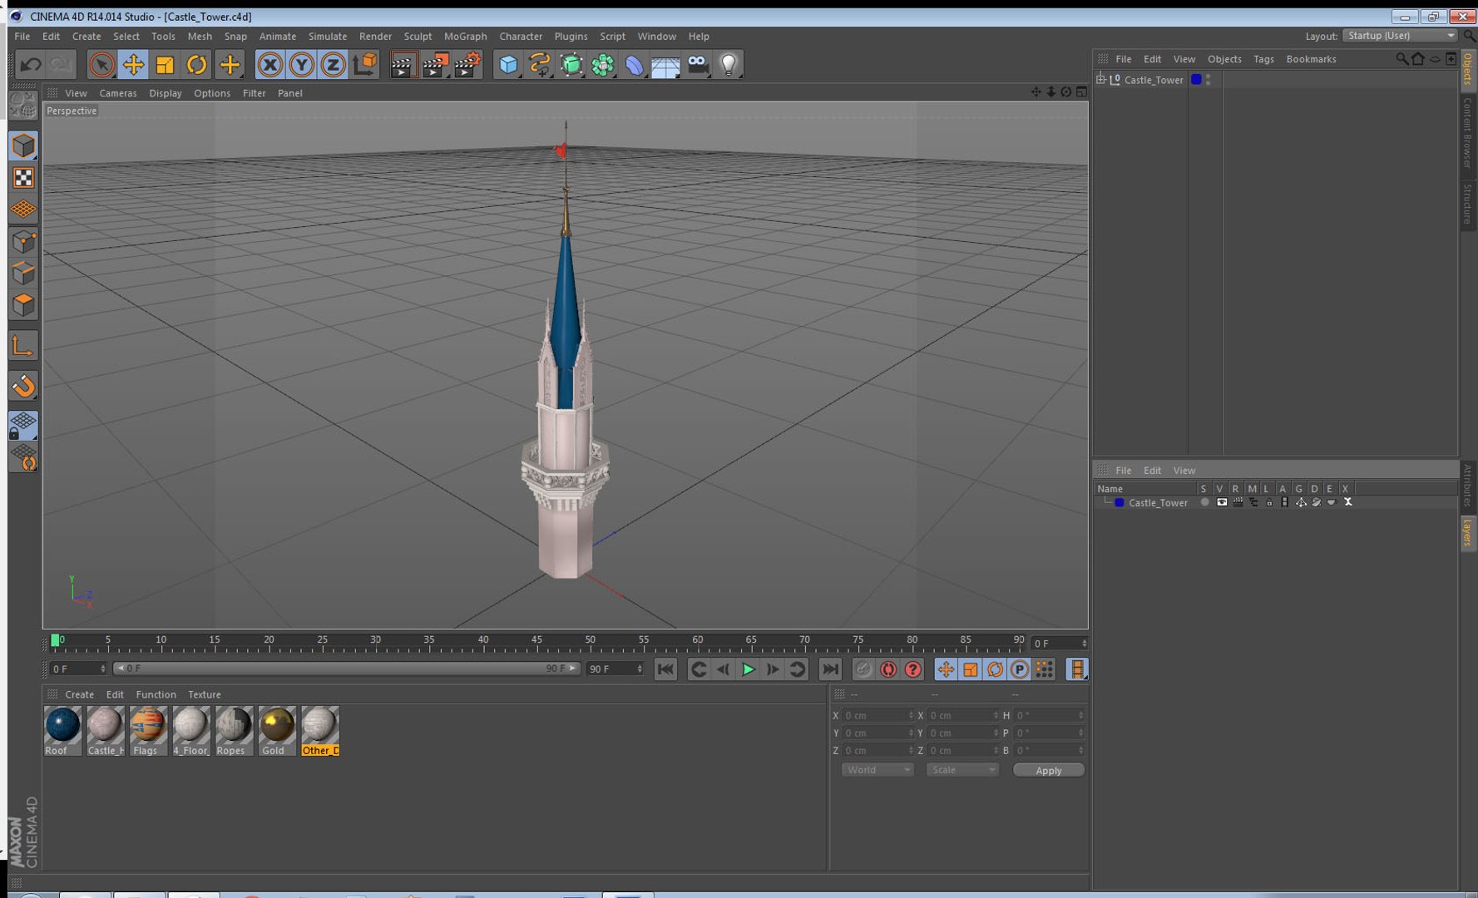Add a NURBS generator object
Image resolution: width=1478 pixels, height=898 pixels.
tap(571, 64)
